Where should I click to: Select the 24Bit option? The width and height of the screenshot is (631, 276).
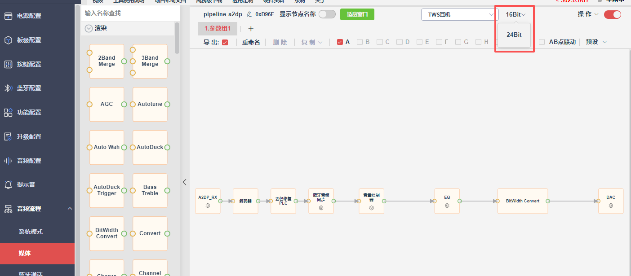(x=514, y=35)
